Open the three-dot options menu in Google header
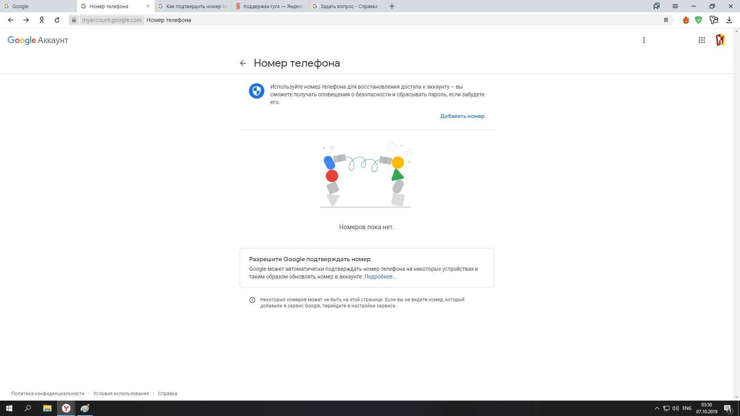Image resolution: width=740 pixels, height=416 pixels. point(644,40)
